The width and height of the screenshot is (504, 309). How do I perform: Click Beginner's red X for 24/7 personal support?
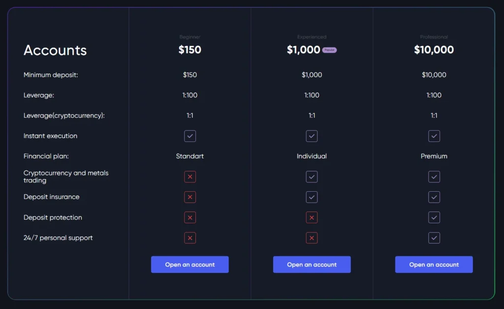(190, 238)
